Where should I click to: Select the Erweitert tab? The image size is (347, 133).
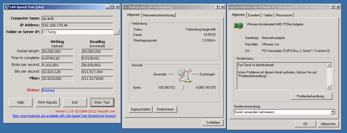[x=254, y=15]
